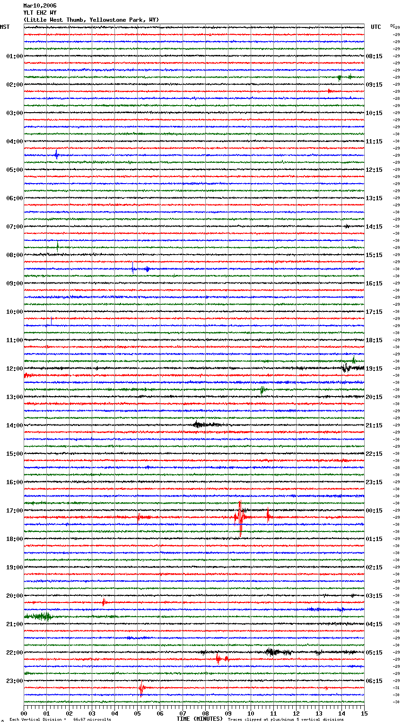Screen dimensions: 402x726
Task: Click the Each Vertical Division microvolts note
Action: [x=61, y=719]
